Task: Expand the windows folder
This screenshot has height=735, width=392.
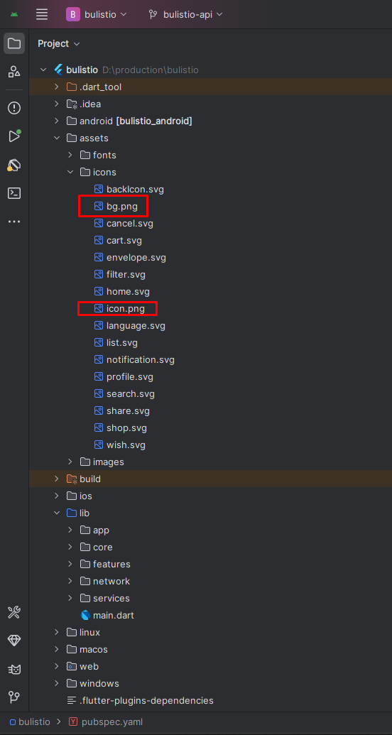Action: (57, 683)
